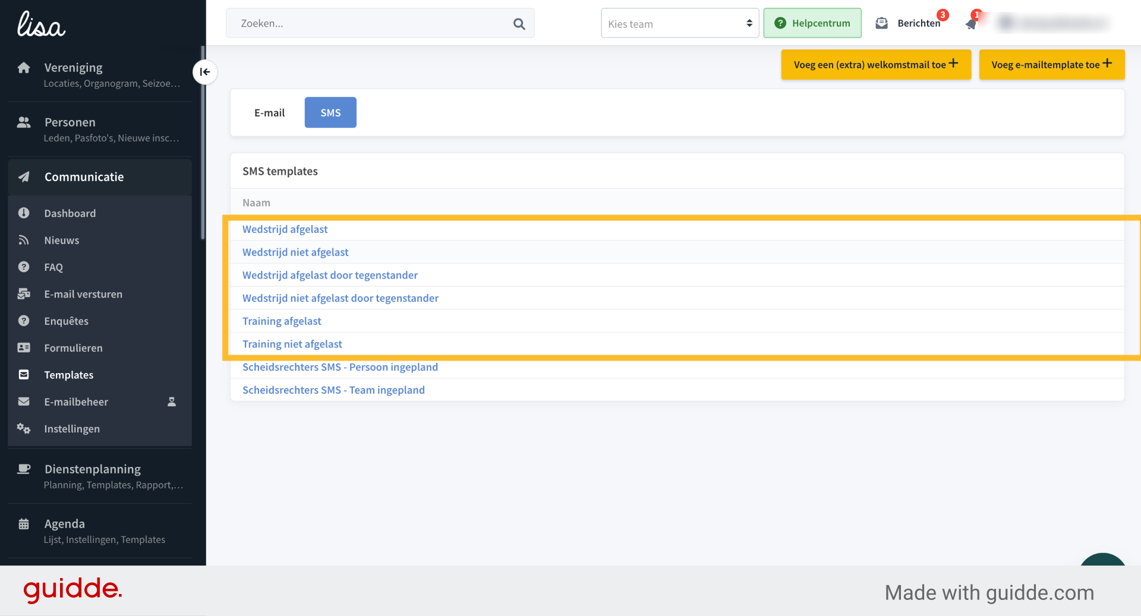
Task: Click Voeg e-mailtemplate toe button
Action: click(x=1051, y=64)
